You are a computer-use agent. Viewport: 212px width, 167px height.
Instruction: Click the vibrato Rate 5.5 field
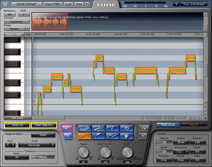pos(197,160)
